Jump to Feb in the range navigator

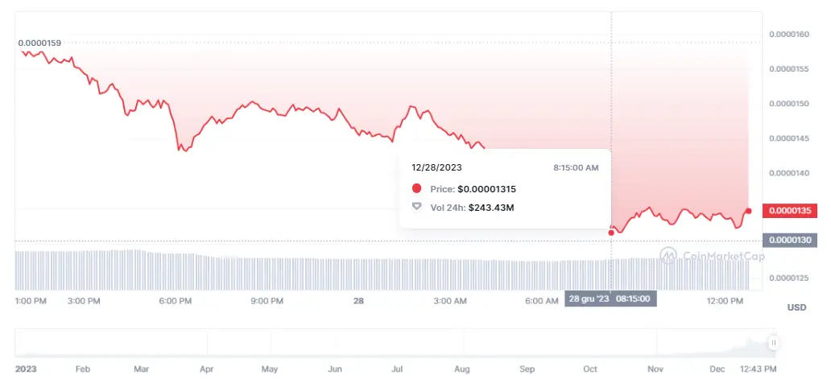82,368
